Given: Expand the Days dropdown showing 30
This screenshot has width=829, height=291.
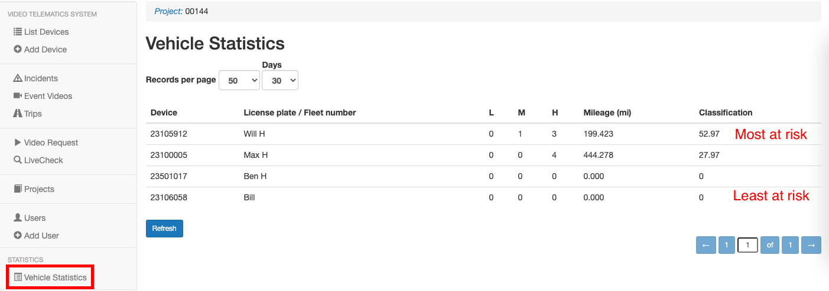Looking at the screenshot, I should 280,81.
